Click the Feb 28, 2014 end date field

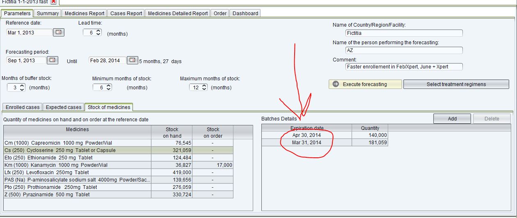click(x=107, y=60)
